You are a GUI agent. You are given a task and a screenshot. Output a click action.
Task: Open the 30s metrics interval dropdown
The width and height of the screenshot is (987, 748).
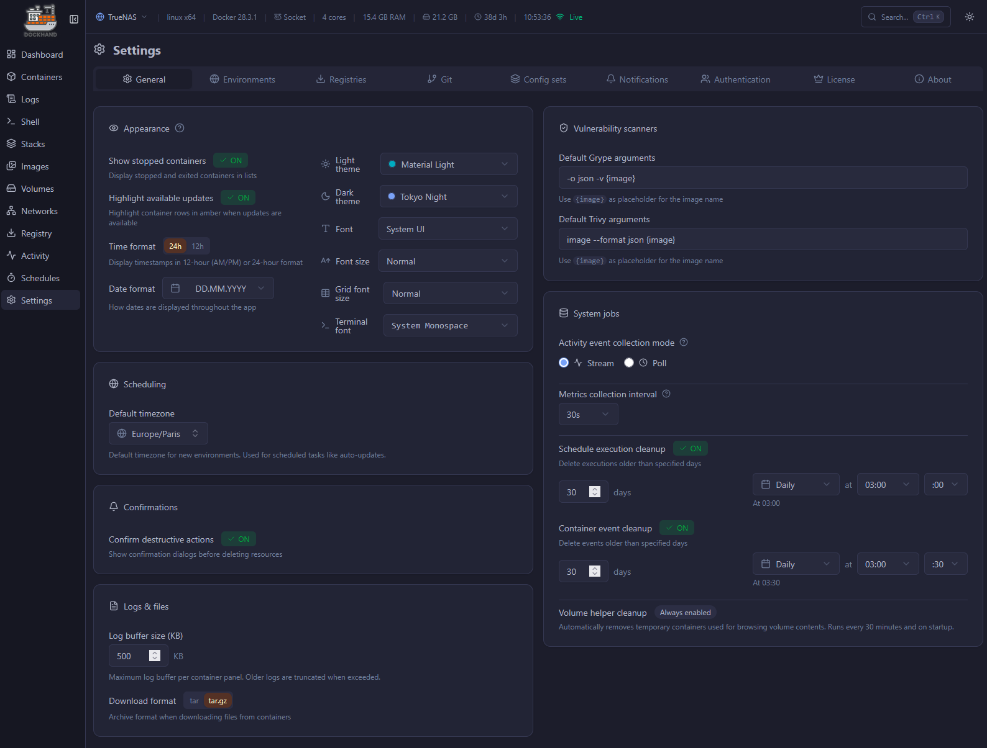[587, 415]
